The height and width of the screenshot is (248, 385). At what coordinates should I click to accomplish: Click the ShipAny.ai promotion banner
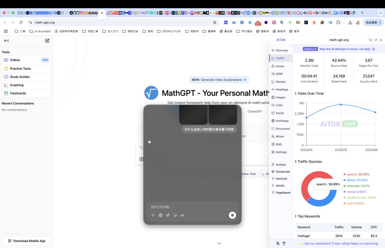(x=339, y=49)
